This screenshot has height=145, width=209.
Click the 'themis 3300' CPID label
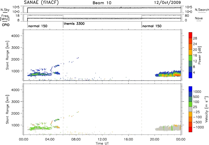coord(74,24)
